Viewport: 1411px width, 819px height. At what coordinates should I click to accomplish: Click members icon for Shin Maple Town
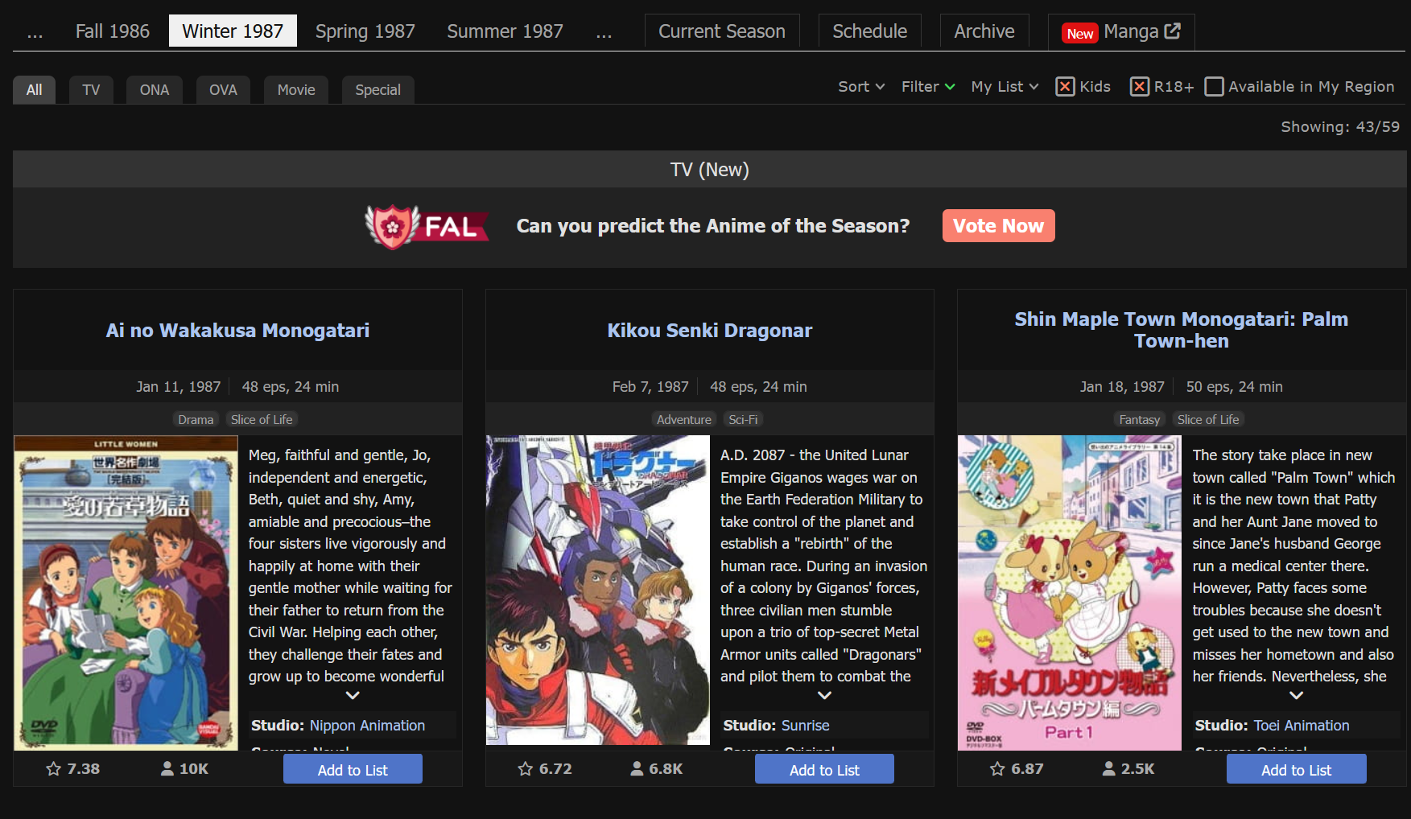pyautogui.click(x=1109, y=768)
